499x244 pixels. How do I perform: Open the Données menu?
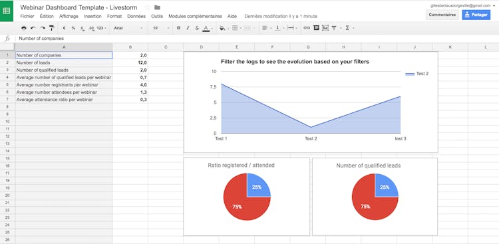(x=136, y=16)
